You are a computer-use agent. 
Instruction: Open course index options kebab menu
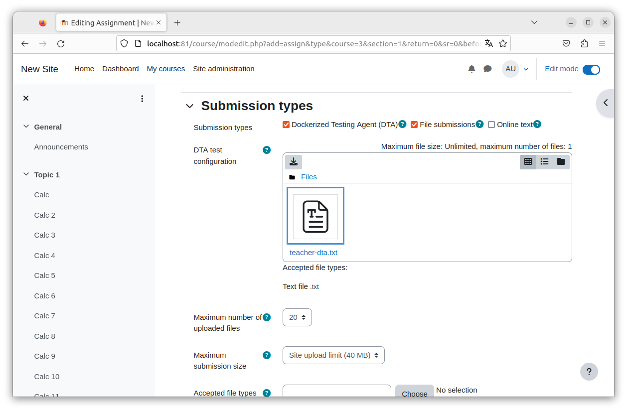(142, 99)
